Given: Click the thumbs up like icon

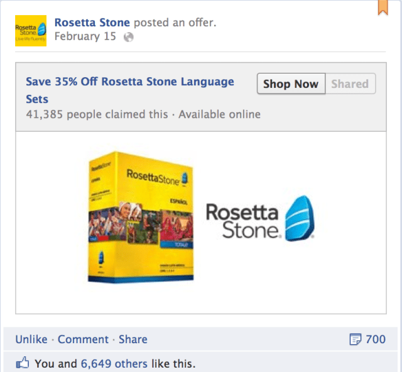Looking at the screenshot, I should 23,363.
